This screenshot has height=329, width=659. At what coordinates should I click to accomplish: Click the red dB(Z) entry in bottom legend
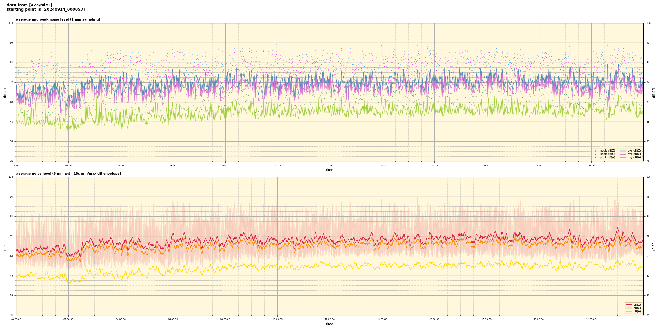(637, 305)
